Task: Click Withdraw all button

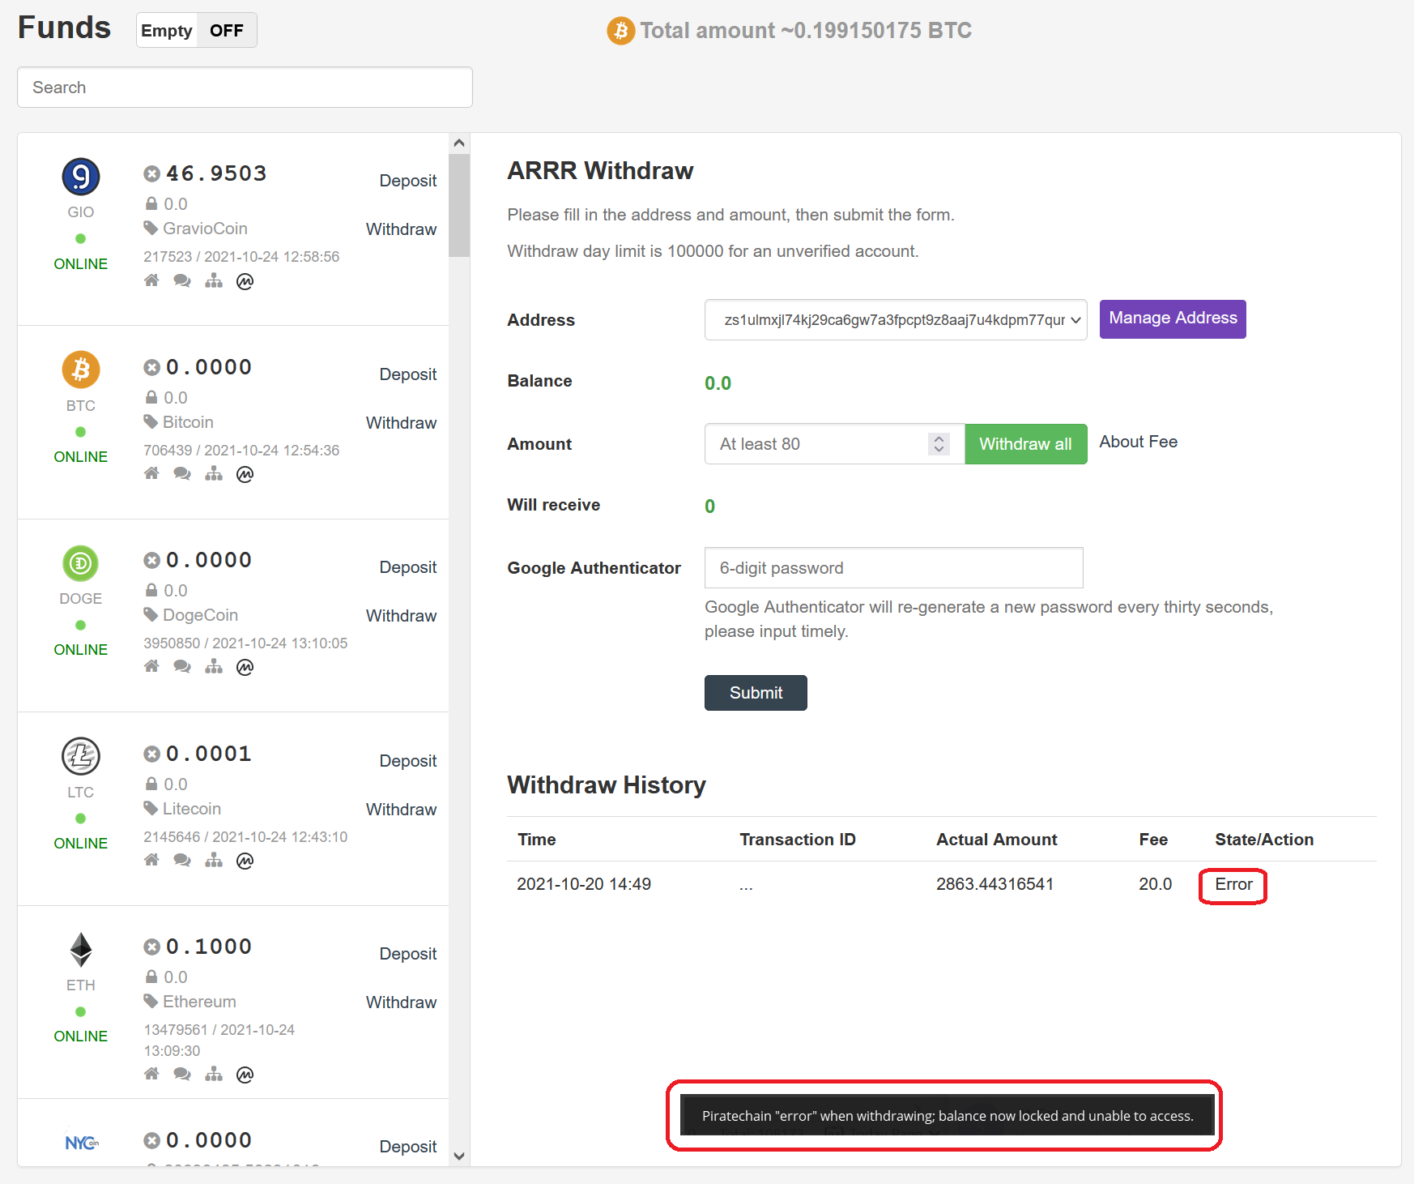Action: pos(1025,444)
